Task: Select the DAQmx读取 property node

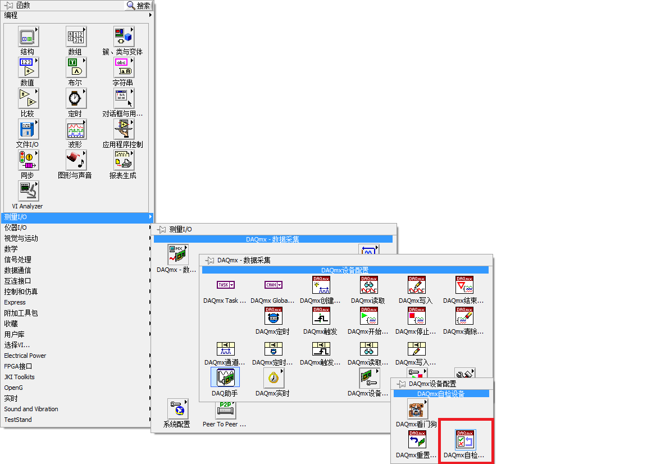Action: pos(369,349)
